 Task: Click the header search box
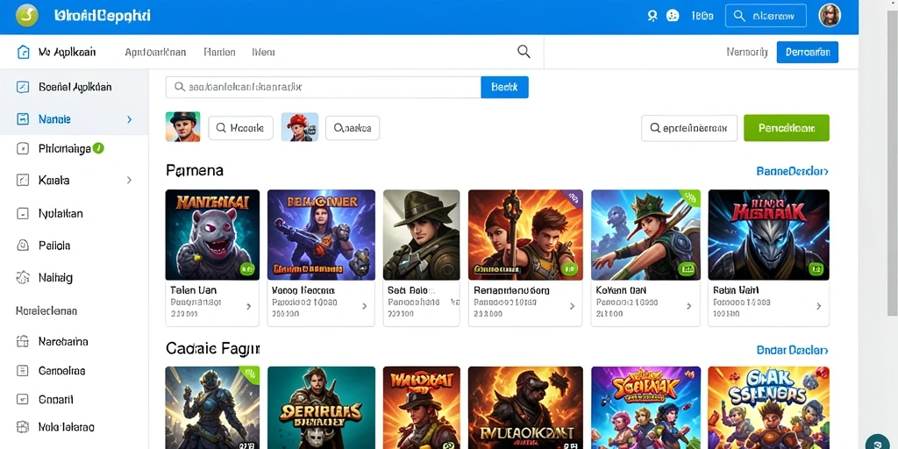point(766,16)
